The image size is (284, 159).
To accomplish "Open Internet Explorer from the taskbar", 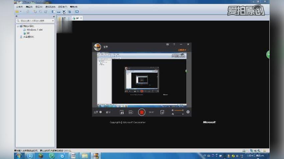I will 30,156.
